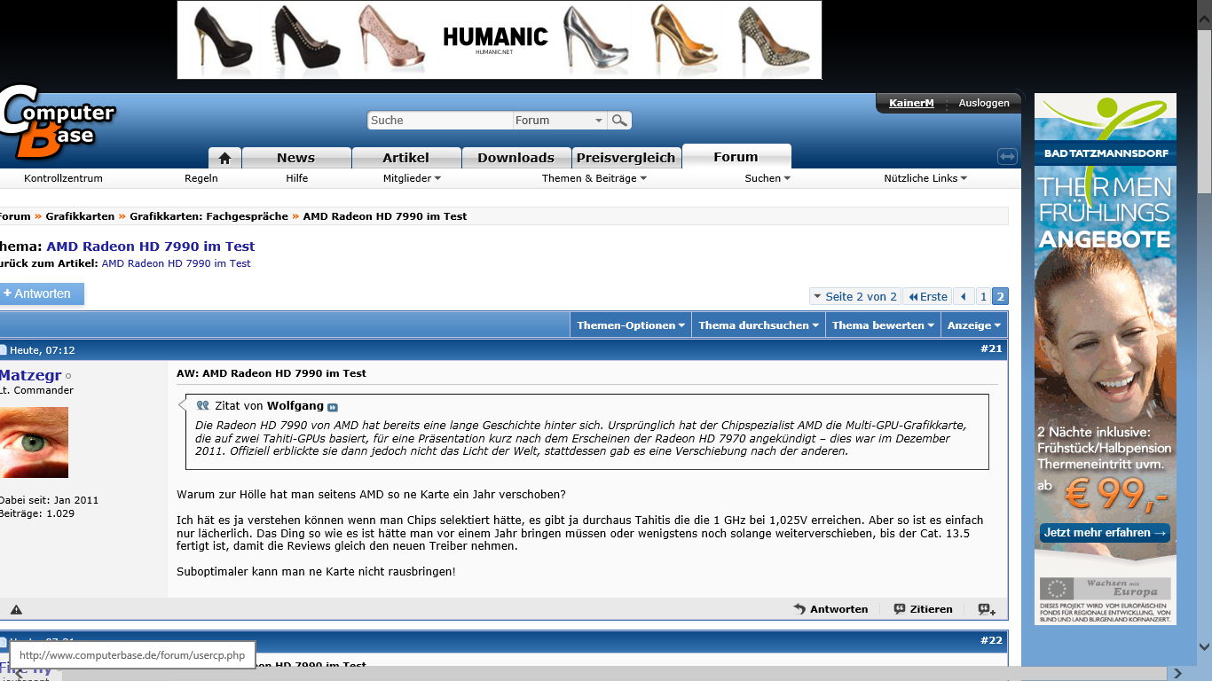Follow zurück zum Artikel link
The height and width of the screenshot is (681, 1212).
(177, 263)
